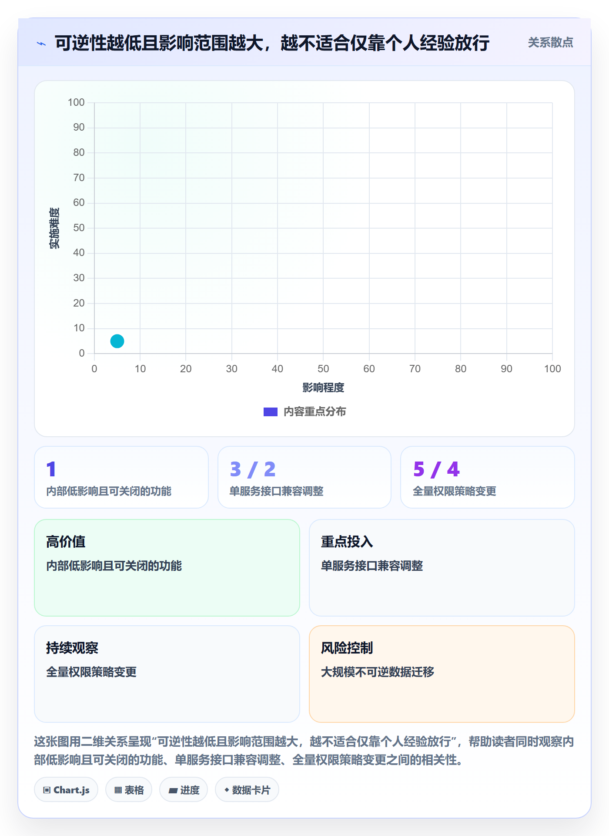
Task: Select the 5 / 4 全量权限策略变更 stat card
Action: 487,477
